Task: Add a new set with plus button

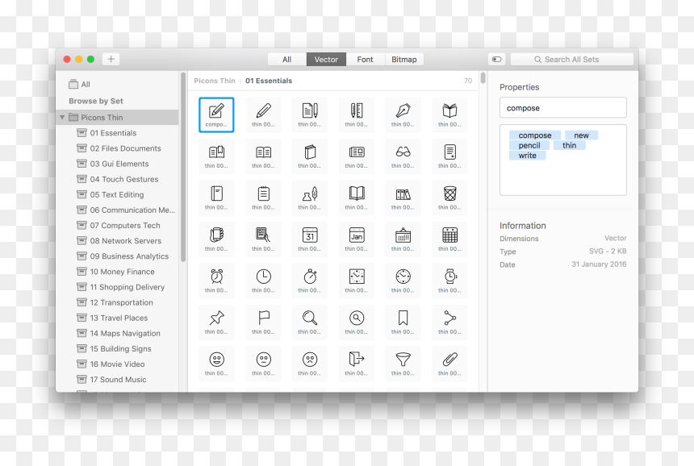Action: point(111,59)
